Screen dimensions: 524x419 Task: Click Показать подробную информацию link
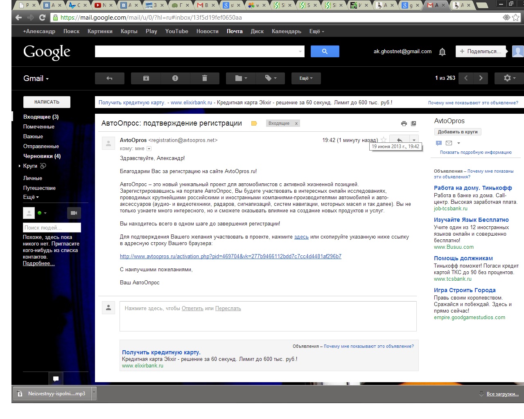[476, 152]
